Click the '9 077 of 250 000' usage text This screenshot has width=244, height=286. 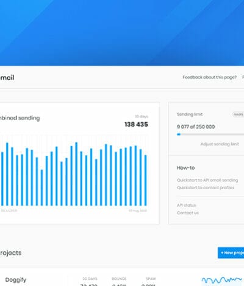point(196,127)
